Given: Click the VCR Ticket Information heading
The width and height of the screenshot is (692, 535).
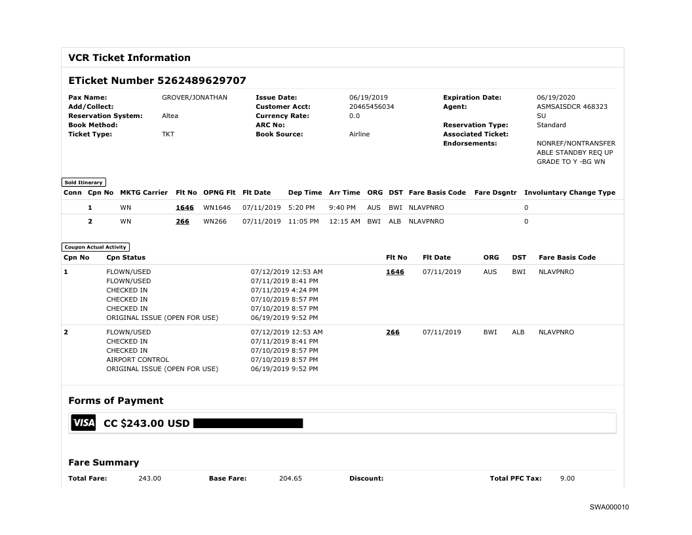Looking at the screenshot, I should pyautogui.click(x=129, y=58).
